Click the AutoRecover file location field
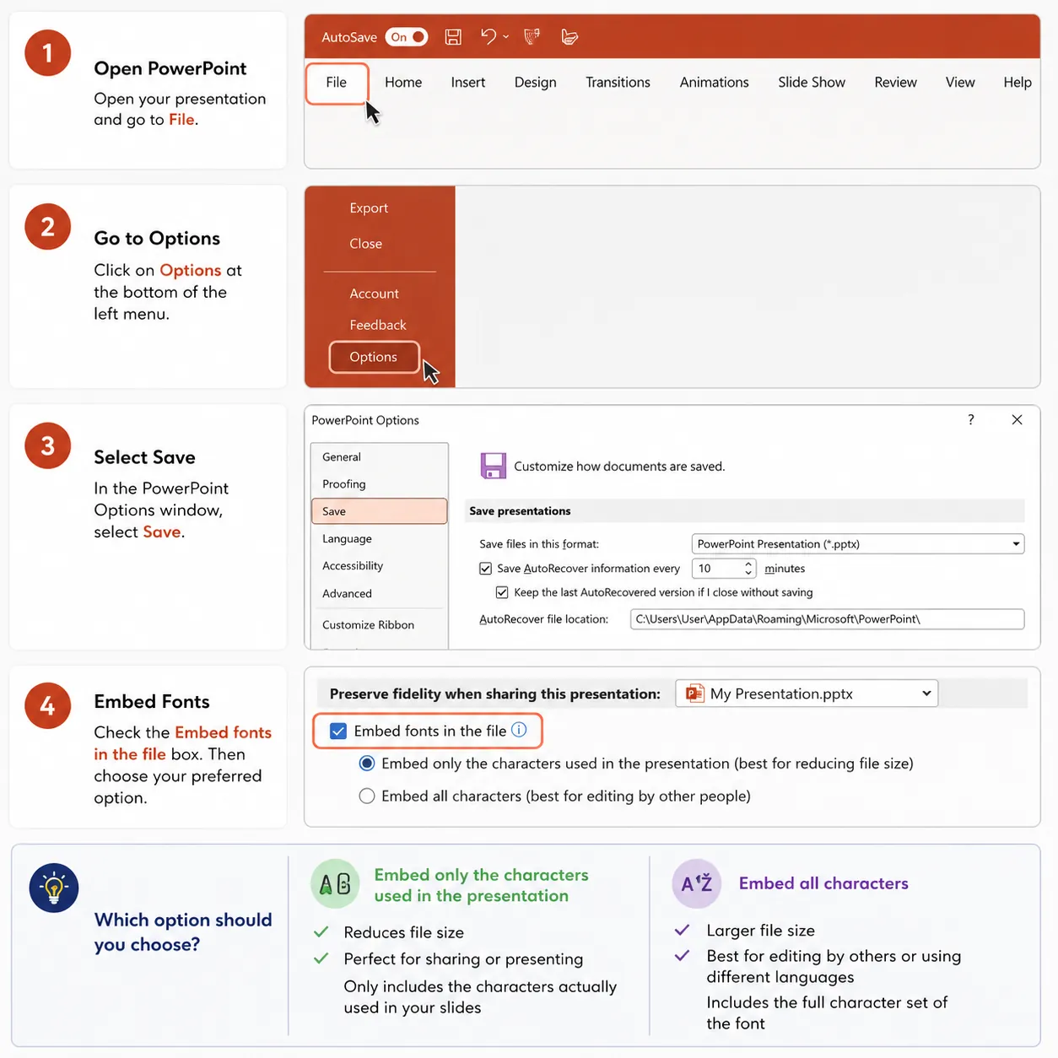 coord(827,619)
